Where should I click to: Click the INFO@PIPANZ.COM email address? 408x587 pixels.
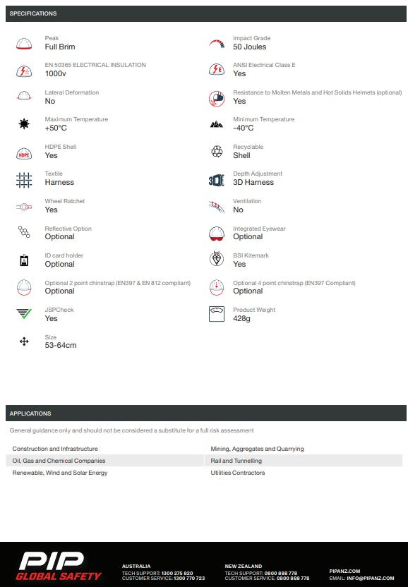[x=370, y=578]
